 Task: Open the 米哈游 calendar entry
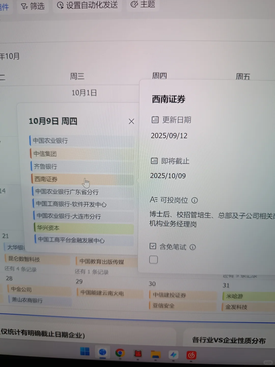[x=248, y=296]
